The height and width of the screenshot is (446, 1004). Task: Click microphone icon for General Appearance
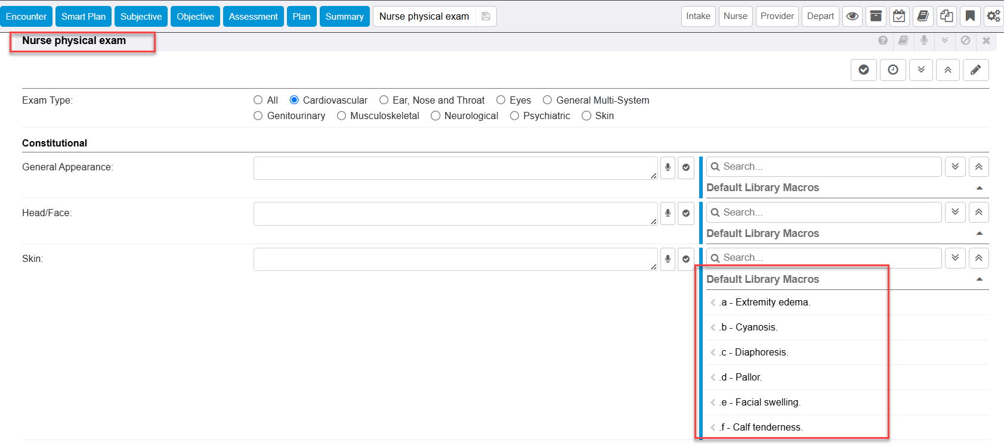pyautogui.click(x=668, y=167)
